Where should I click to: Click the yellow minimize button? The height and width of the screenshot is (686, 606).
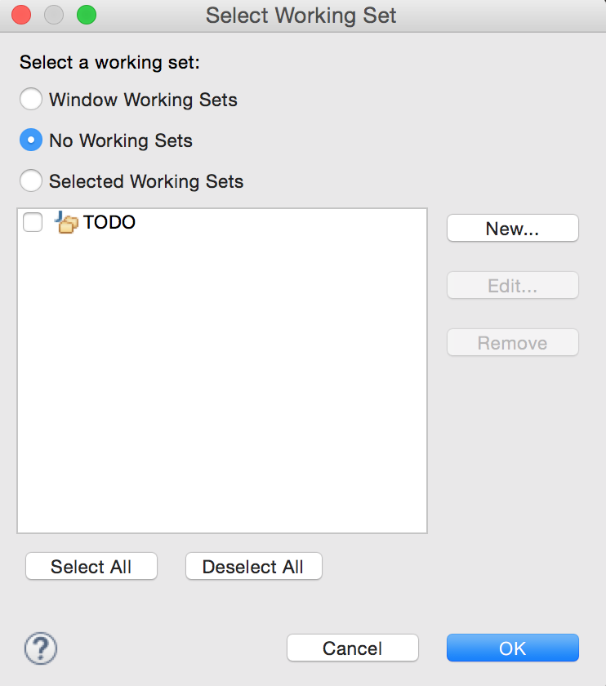54,15
